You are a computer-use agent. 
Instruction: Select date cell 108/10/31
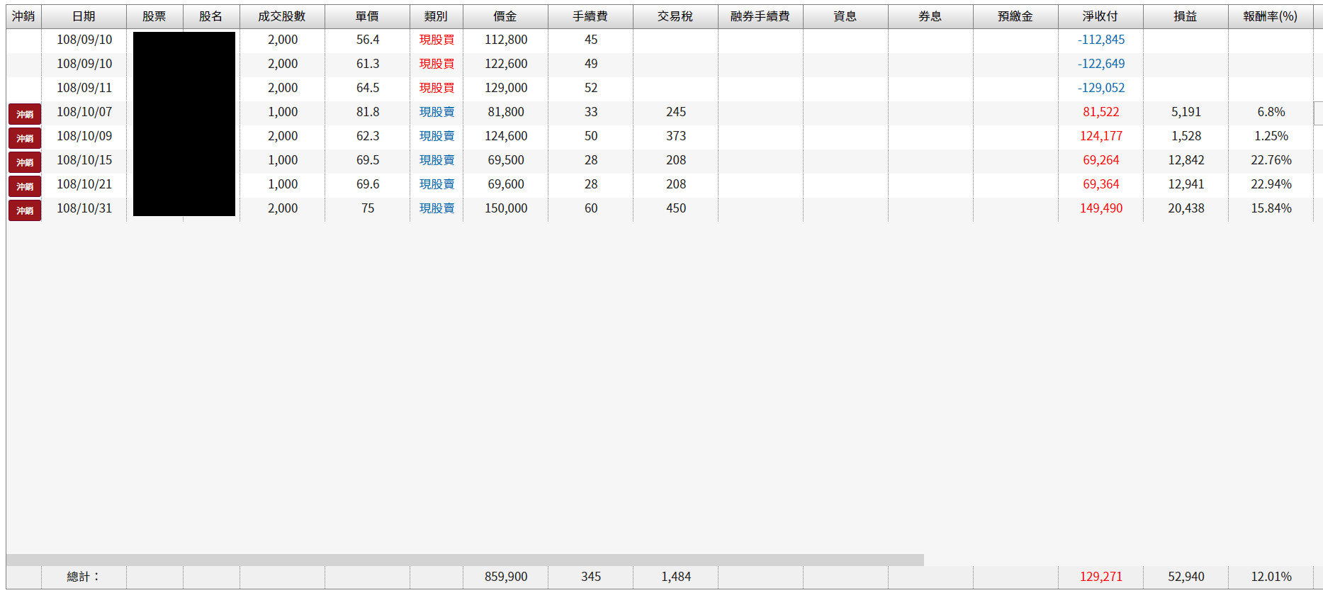[x=84, y=208]
